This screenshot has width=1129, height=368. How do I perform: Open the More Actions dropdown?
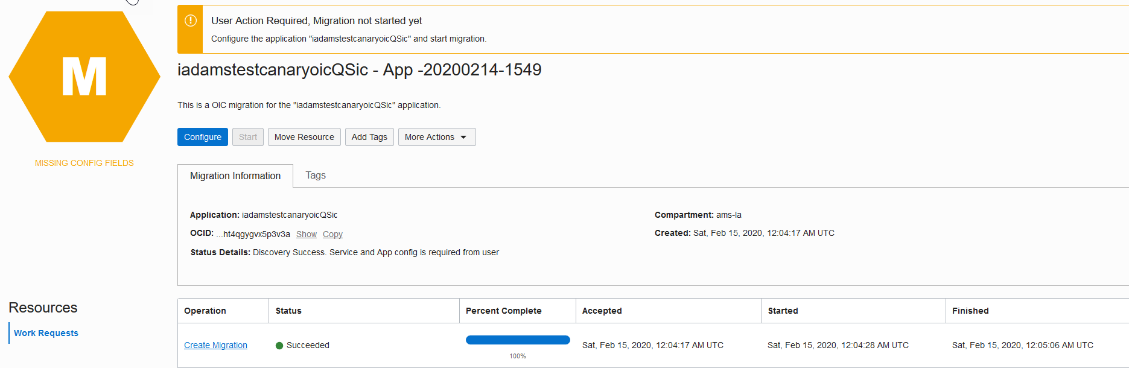(436, 137)
